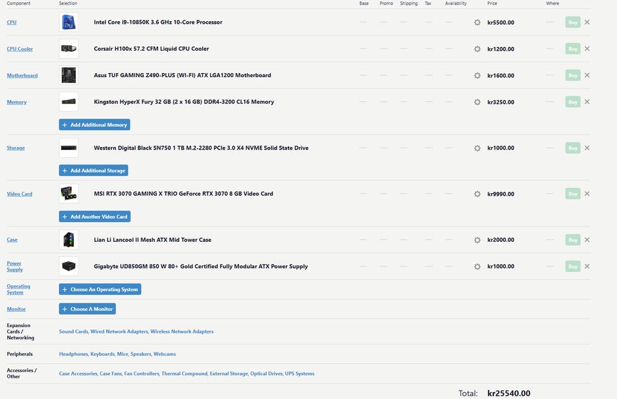This screenshot has height=399, width=617.
Task: Open the Video Card component link
Action: [19, 194]
